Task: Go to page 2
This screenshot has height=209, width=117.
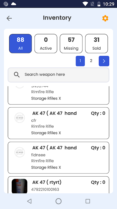Action: (x=91, y=61)
